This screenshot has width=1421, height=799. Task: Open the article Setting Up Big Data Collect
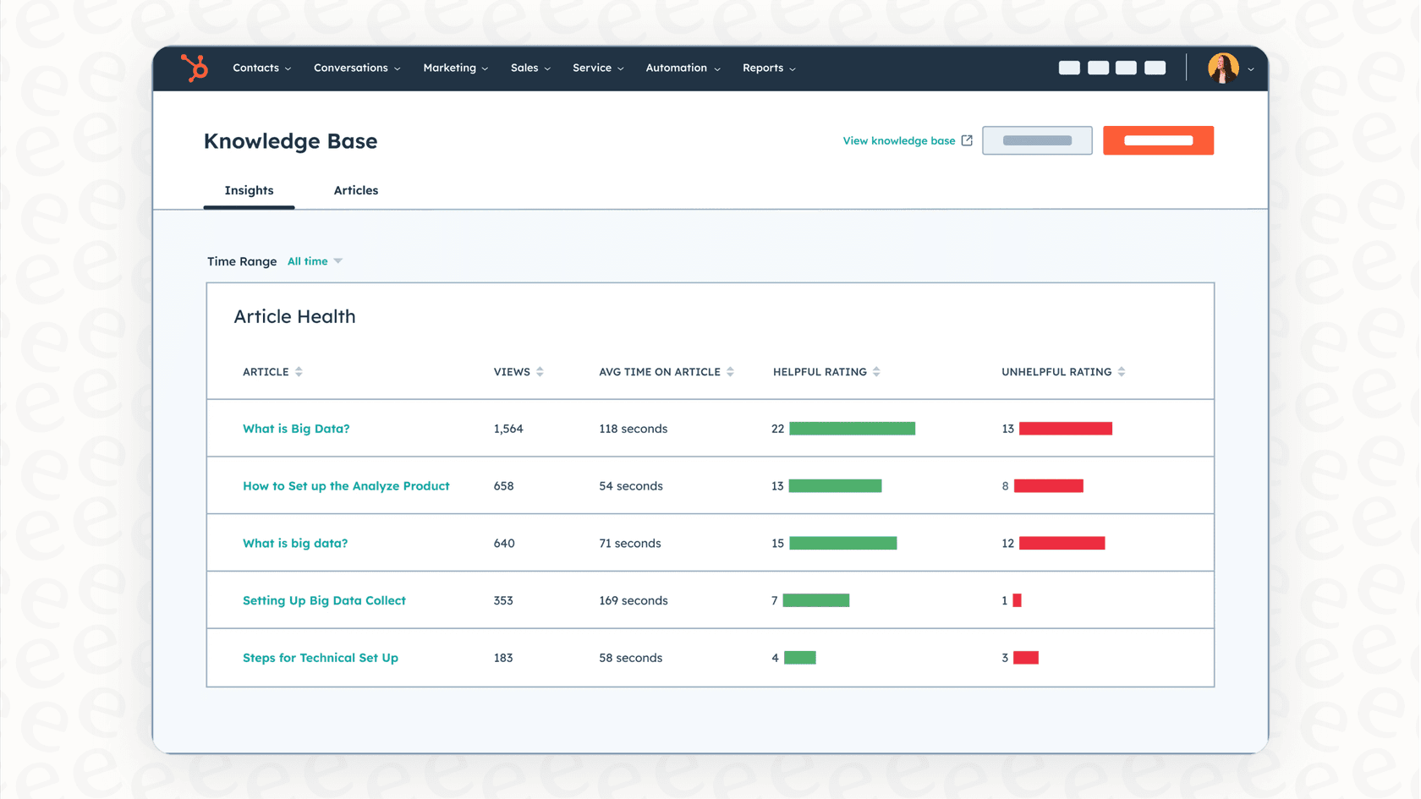pyautogui.click(x=324, y=600)
